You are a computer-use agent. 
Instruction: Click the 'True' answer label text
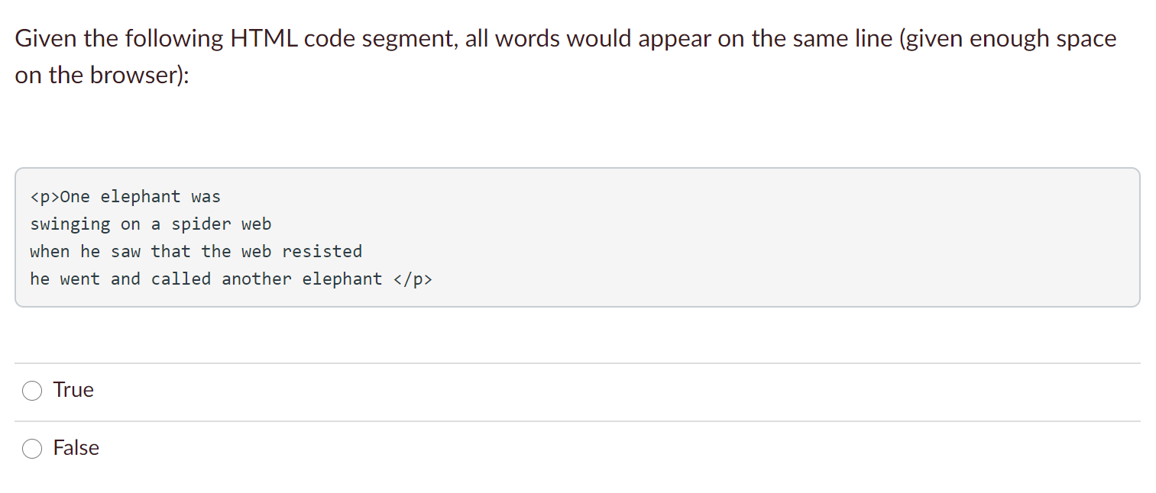point(73,390)
